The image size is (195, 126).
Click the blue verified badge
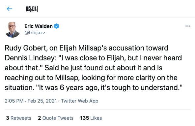point(56,26)
